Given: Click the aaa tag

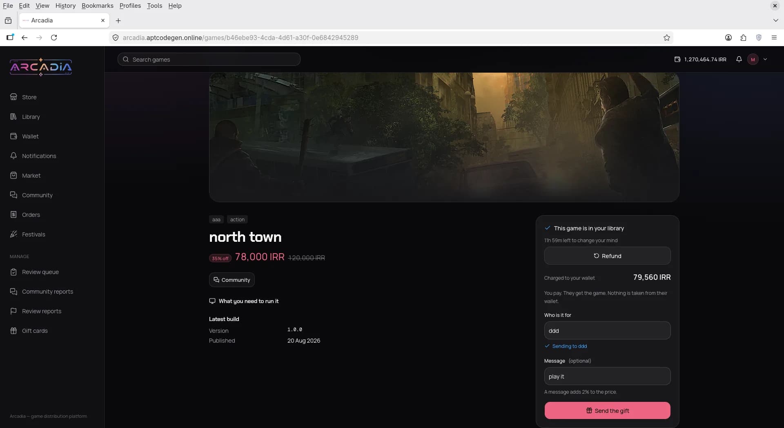Looking at the screenshot, I should point(216,220).
